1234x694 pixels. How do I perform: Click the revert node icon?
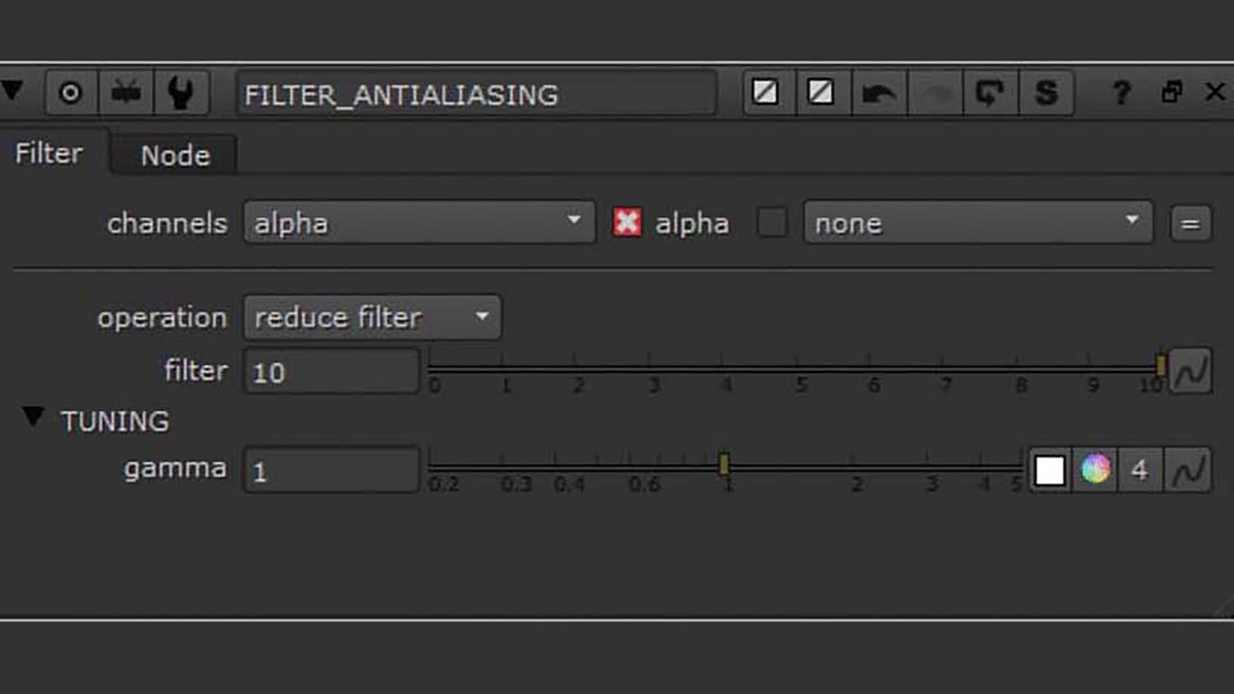tap(990, 94)
